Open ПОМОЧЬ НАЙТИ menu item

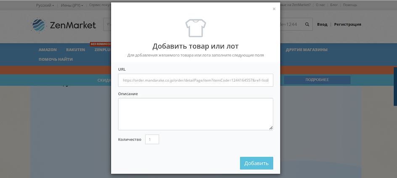click(x=56, y=59)
